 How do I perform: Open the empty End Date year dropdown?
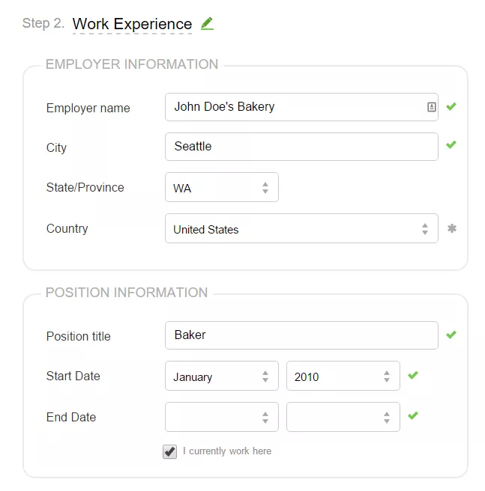pyautogui.click(x=343, y=417)
